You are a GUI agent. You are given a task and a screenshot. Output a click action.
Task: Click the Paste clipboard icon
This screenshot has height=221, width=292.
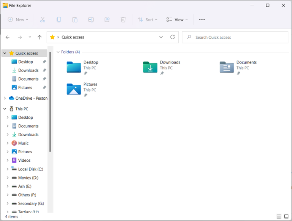coord(75,19)
